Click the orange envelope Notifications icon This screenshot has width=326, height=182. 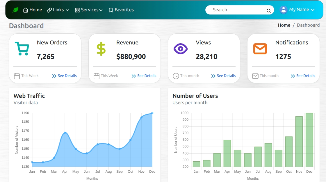pos(260,49)
